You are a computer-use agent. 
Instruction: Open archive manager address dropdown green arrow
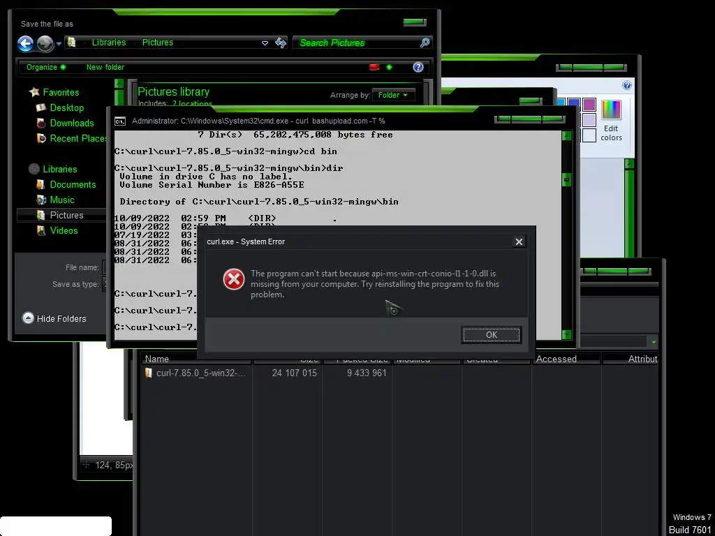pos(654,342)
